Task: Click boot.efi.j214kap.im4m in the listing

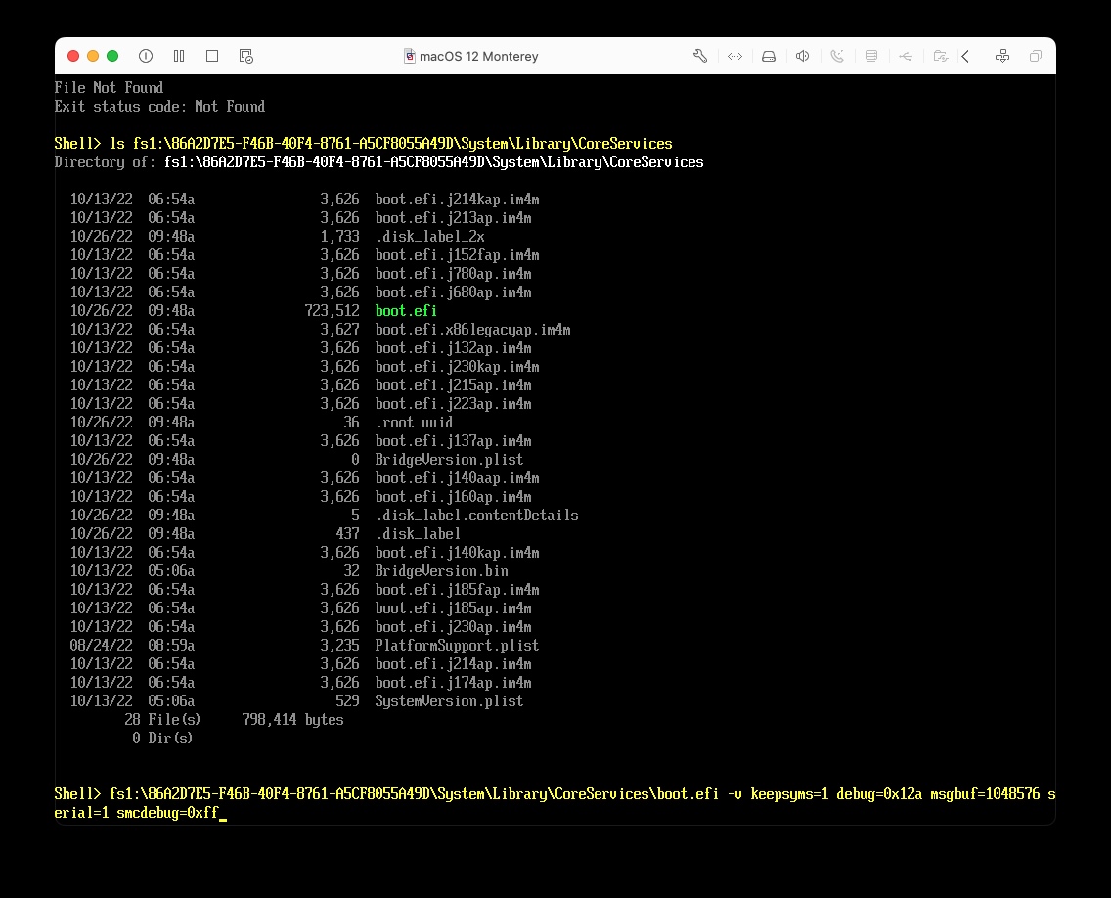Action: tap(457, 200)
